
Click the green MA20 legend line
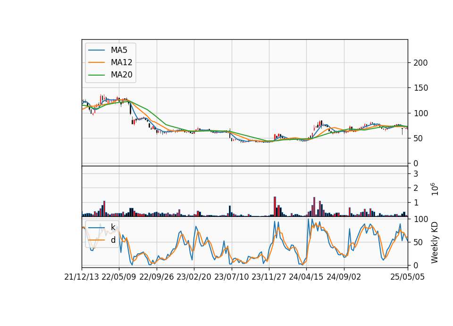click(96, 75)
